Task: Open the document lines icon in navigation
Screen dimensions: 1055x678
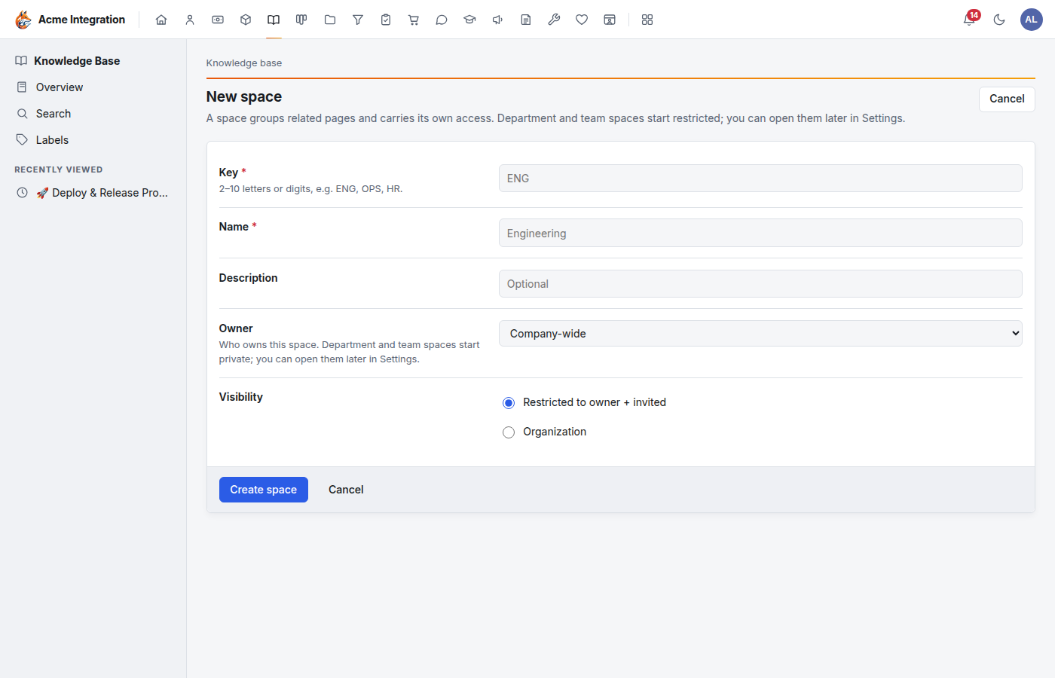Action: [526, 20]
